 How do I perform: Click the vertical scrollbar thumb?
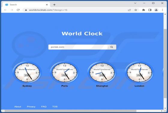[x=165, y=63]
